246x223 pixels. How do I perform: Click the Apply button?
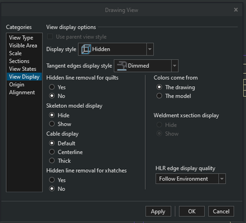158,211
